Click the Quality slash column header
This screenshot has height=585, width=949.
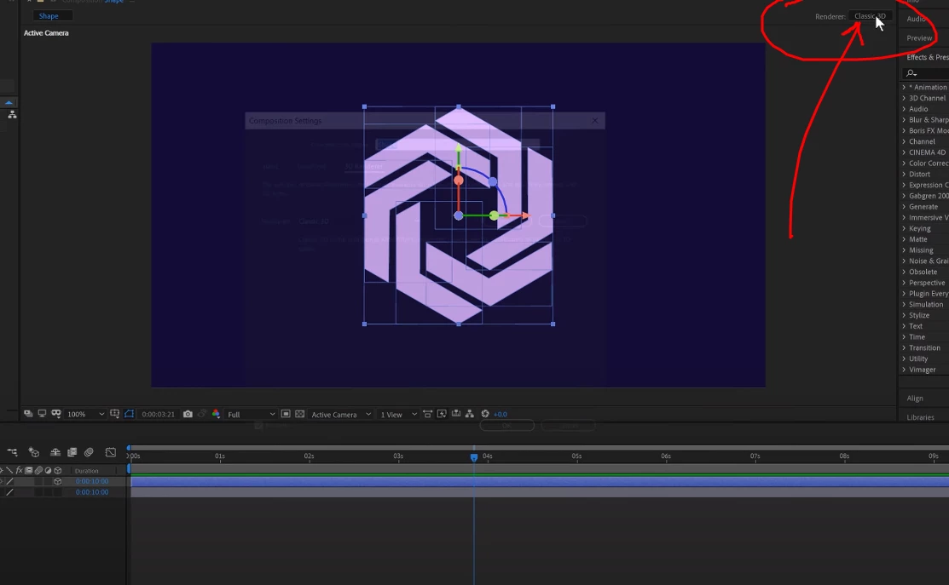(9, 470)
